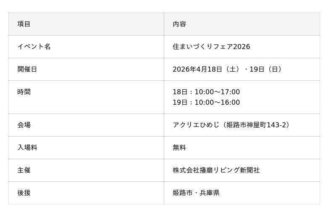Image resolution: width=336 pixels, height=217 pixels.
Task: Click the 内容 column header
Action: click(179, 24)
